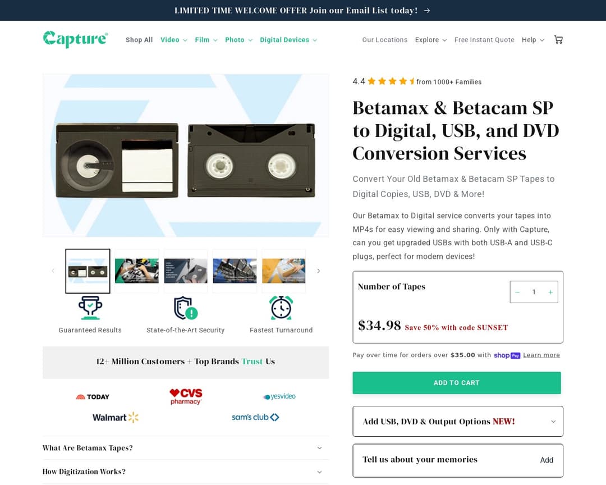The image size is (606, 485).
Task: Click the Walmart brand logo
Action: tap(115, 417)
